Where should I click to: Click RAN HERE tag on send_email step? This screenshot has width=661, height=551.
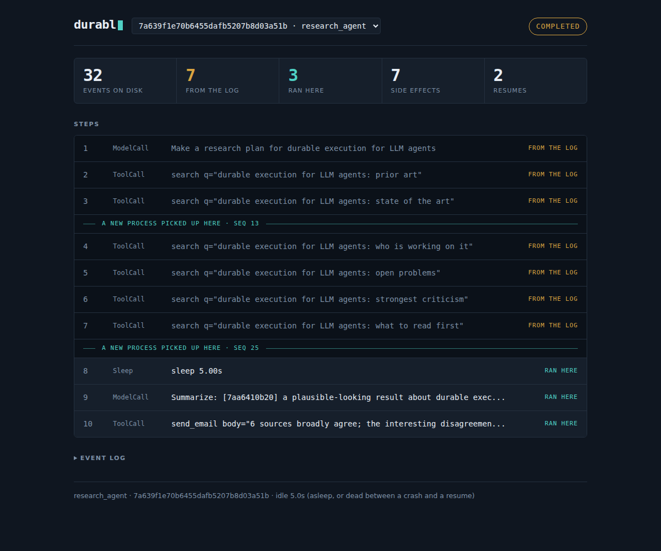click(x=561, y=423)
